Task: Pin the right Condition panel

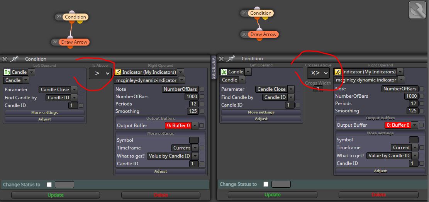Action: (x=231, y=58)
